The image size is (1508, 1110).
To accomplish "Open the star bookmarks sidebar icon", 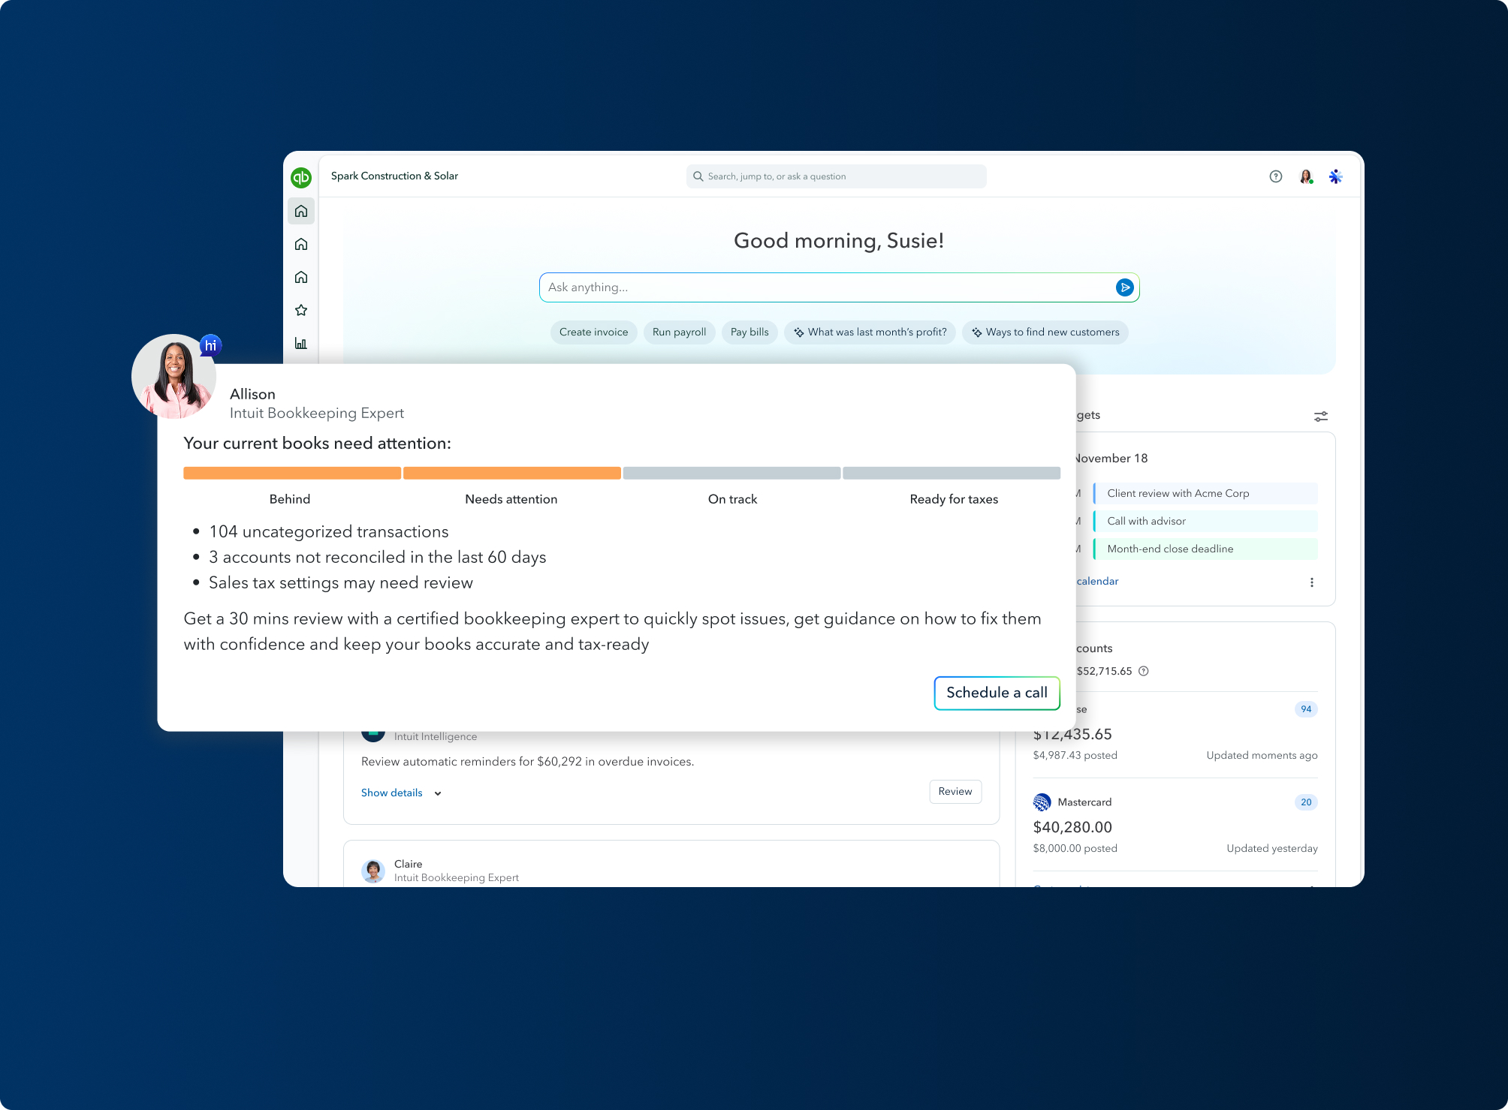I will tap(301, 310).
